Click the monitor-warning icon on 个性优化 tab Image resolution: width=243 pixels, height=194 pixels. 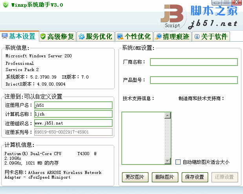[120, 37]
